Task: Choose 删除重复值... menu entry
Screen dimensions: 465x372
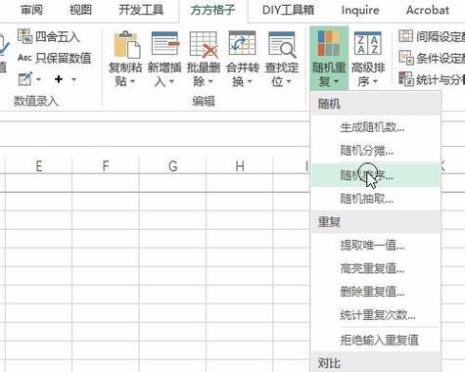Action: coord(375,292)
